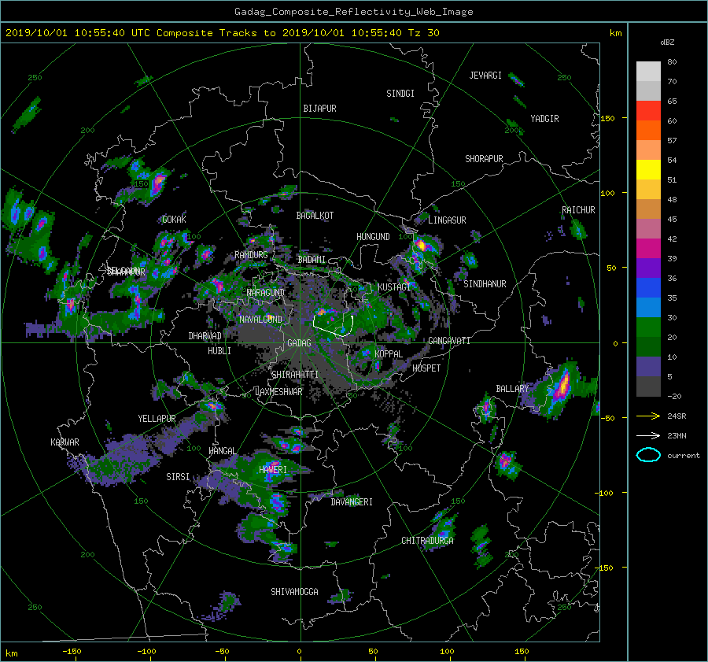The image size is (708, 662).
Task: Click the yellow storm core near Lingasur
Action: click(421, 246)
